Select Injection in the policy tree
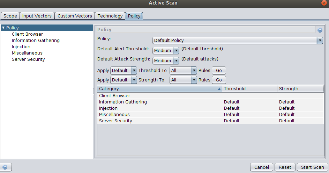This screenshot has height=173, width=329. tap(21, 47)
